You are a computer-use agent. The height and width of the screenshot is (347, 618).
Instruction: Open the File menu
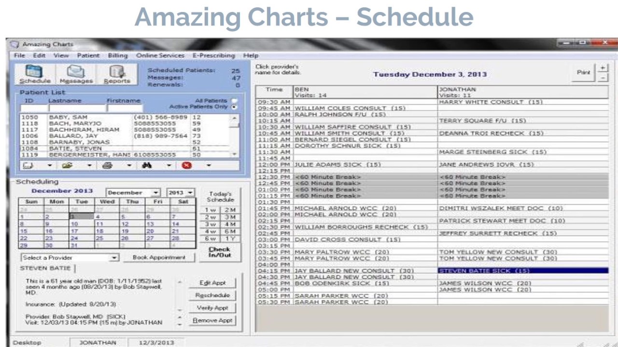(x=19, y=55)
